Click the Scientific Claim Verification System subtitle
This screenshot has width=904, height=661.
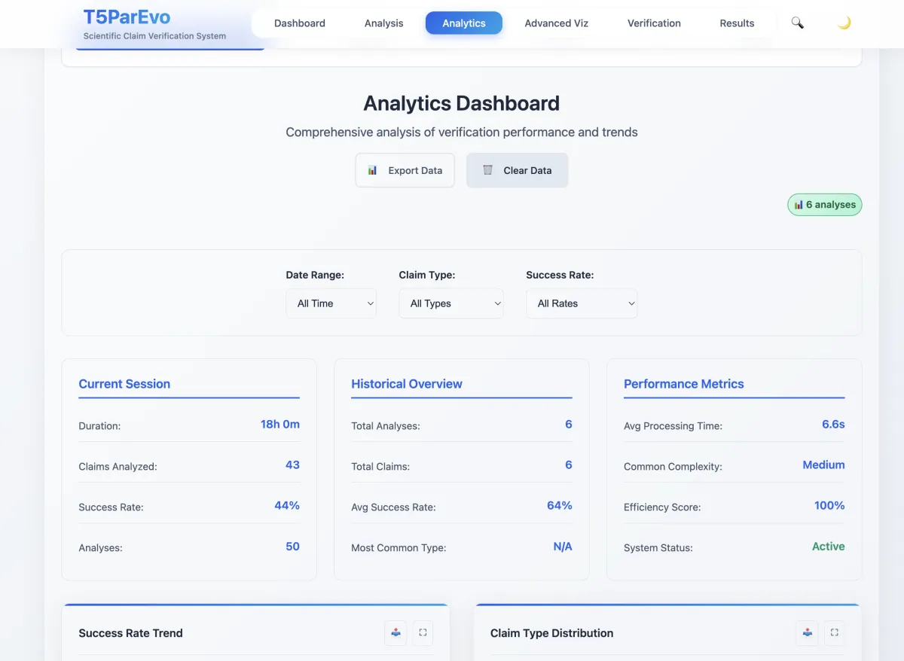pos(154,36)
